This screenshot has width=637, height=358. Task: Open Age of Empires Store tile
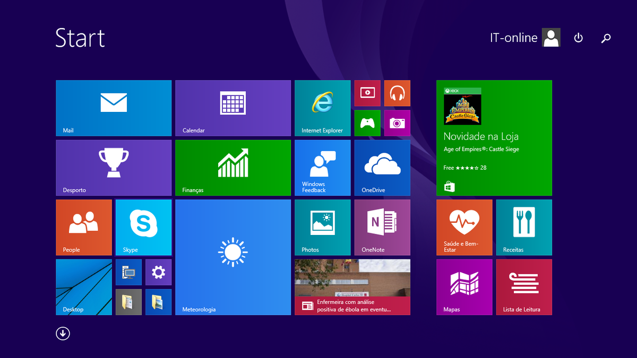(x=494, y=138)
